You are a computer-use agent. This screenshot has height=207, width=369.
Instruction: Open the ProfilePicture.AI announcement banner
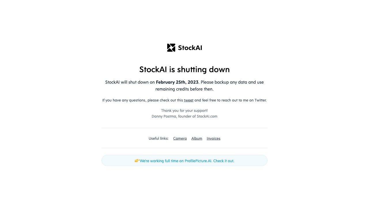pos(184,160)
